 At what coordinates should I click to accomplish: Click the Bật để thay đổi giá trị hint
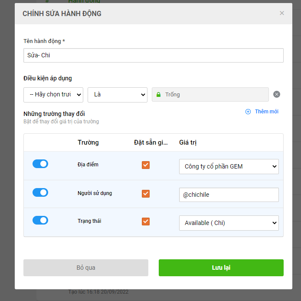point(61,122)
